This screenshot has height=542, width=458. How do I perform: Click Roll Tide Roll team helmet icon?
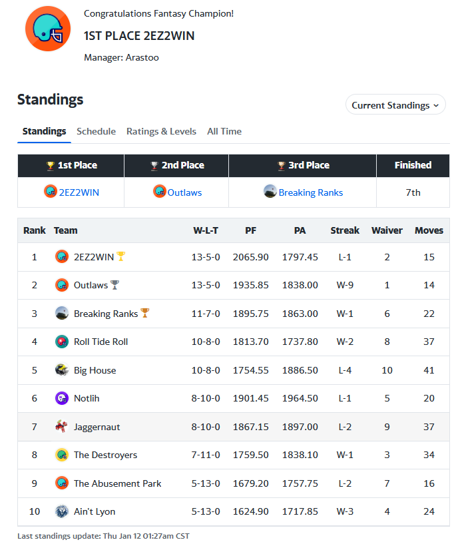62,342
